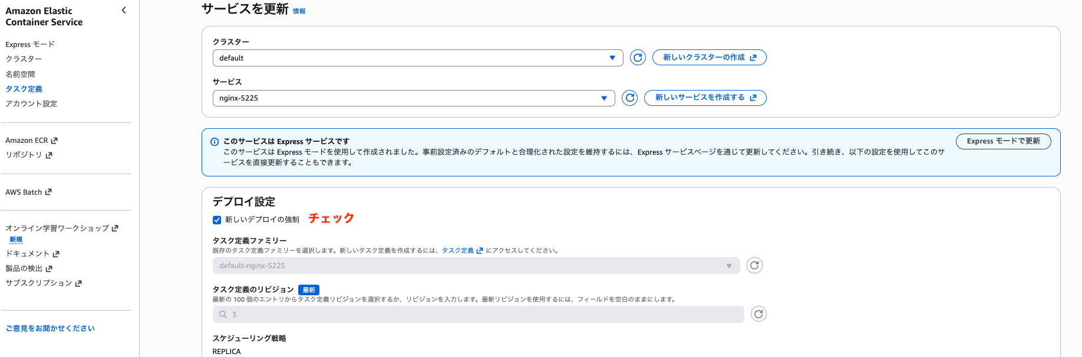Click Express モードで更新 button
Image resolution: width=1082 pixels, height=357 pixels.
pos(1003,141)
